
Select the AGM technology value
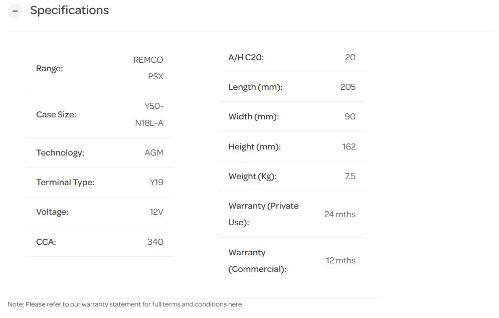tap(154, 152)
